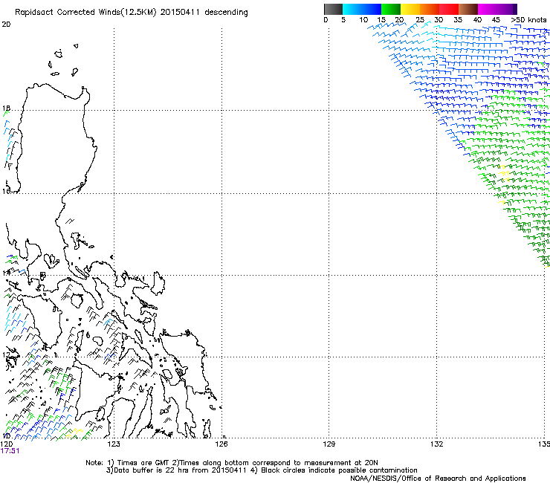Click the green 15-20 knots color segment
The height and width of the screenshot is (483, 550).
click(x=391, y=9)
